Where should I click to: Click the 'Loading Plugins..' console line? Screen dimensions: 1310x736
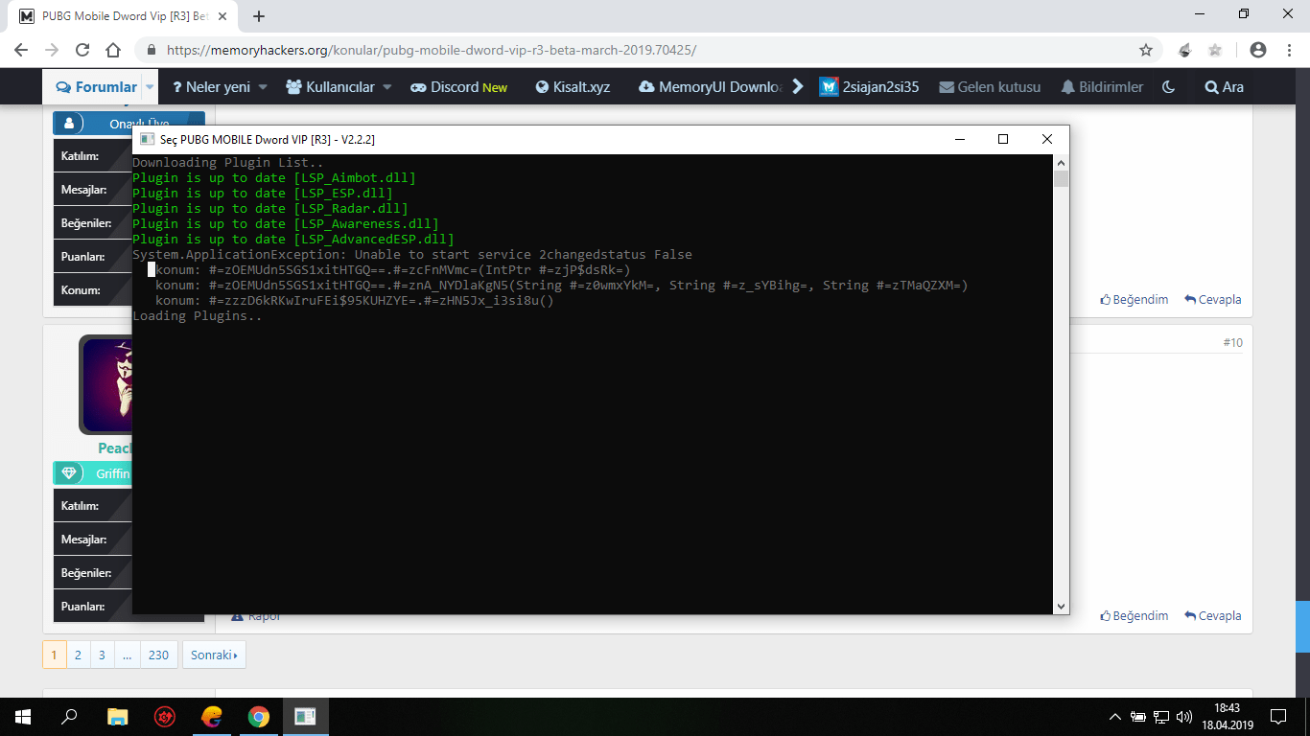pyautogui.click(x=198, y=316)
